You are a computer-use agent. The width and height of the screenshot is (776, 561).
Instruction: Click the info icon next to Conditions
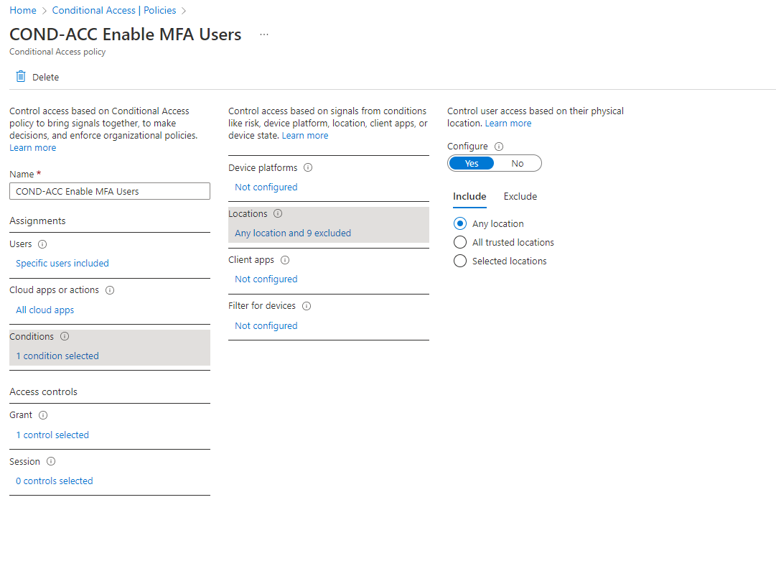point(65,336)
